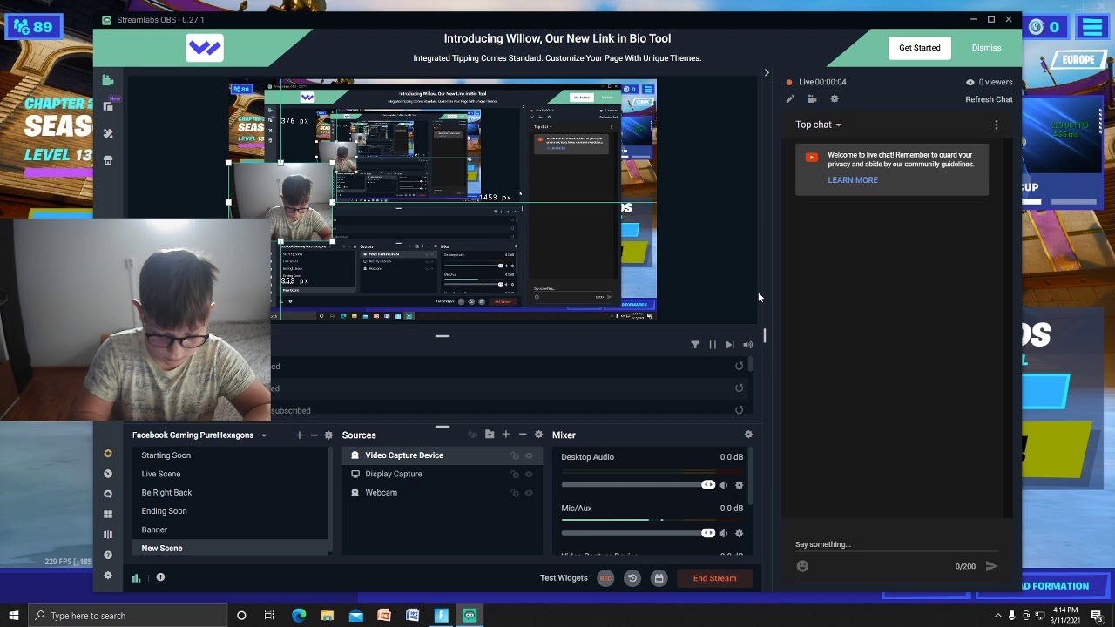Click the Willow logo in banner
Image resolution: width=1115 pixels, height=627 pixels.
205,48
